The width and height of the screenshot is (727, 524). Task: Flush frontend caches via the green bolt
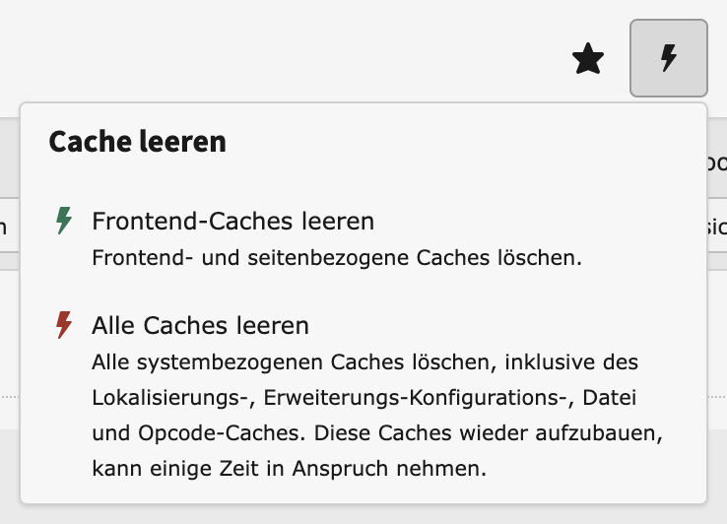[x=64, y=221]
